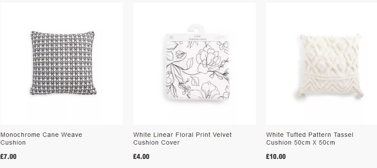This screenshot has width=377, height=168.
Task: Click the hanger hook on the cushion cover packaging
Action: (x=196, y=29)
